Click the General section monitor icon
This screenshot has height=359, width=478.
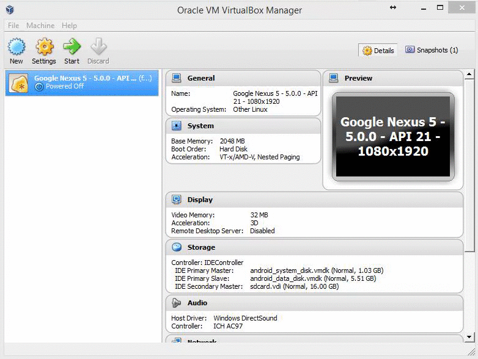pyautogui.click(x=177, y=78)
